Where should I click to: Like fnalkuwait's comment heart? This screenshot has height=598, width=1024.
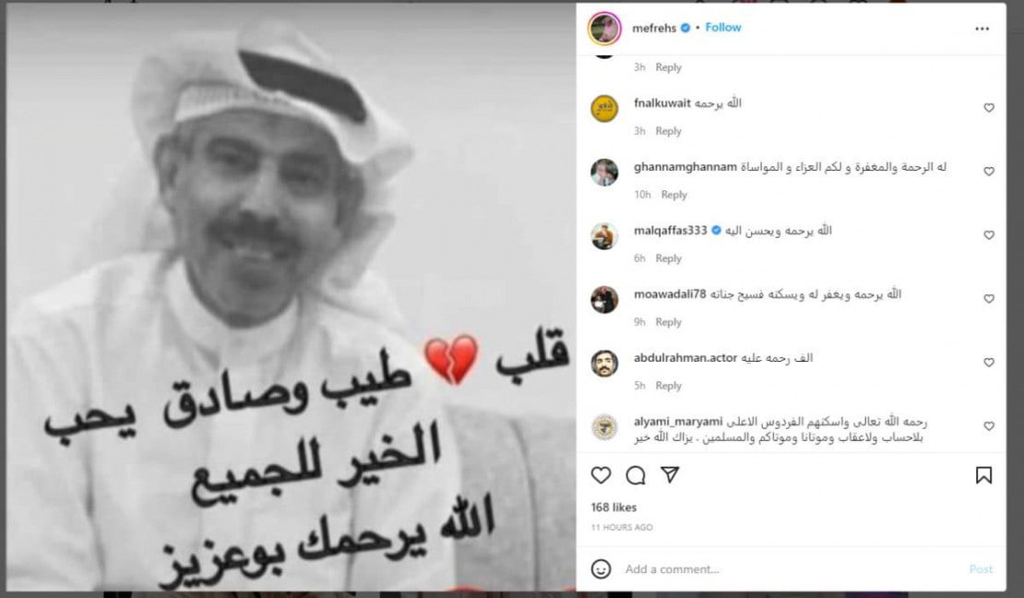(989, 108)
